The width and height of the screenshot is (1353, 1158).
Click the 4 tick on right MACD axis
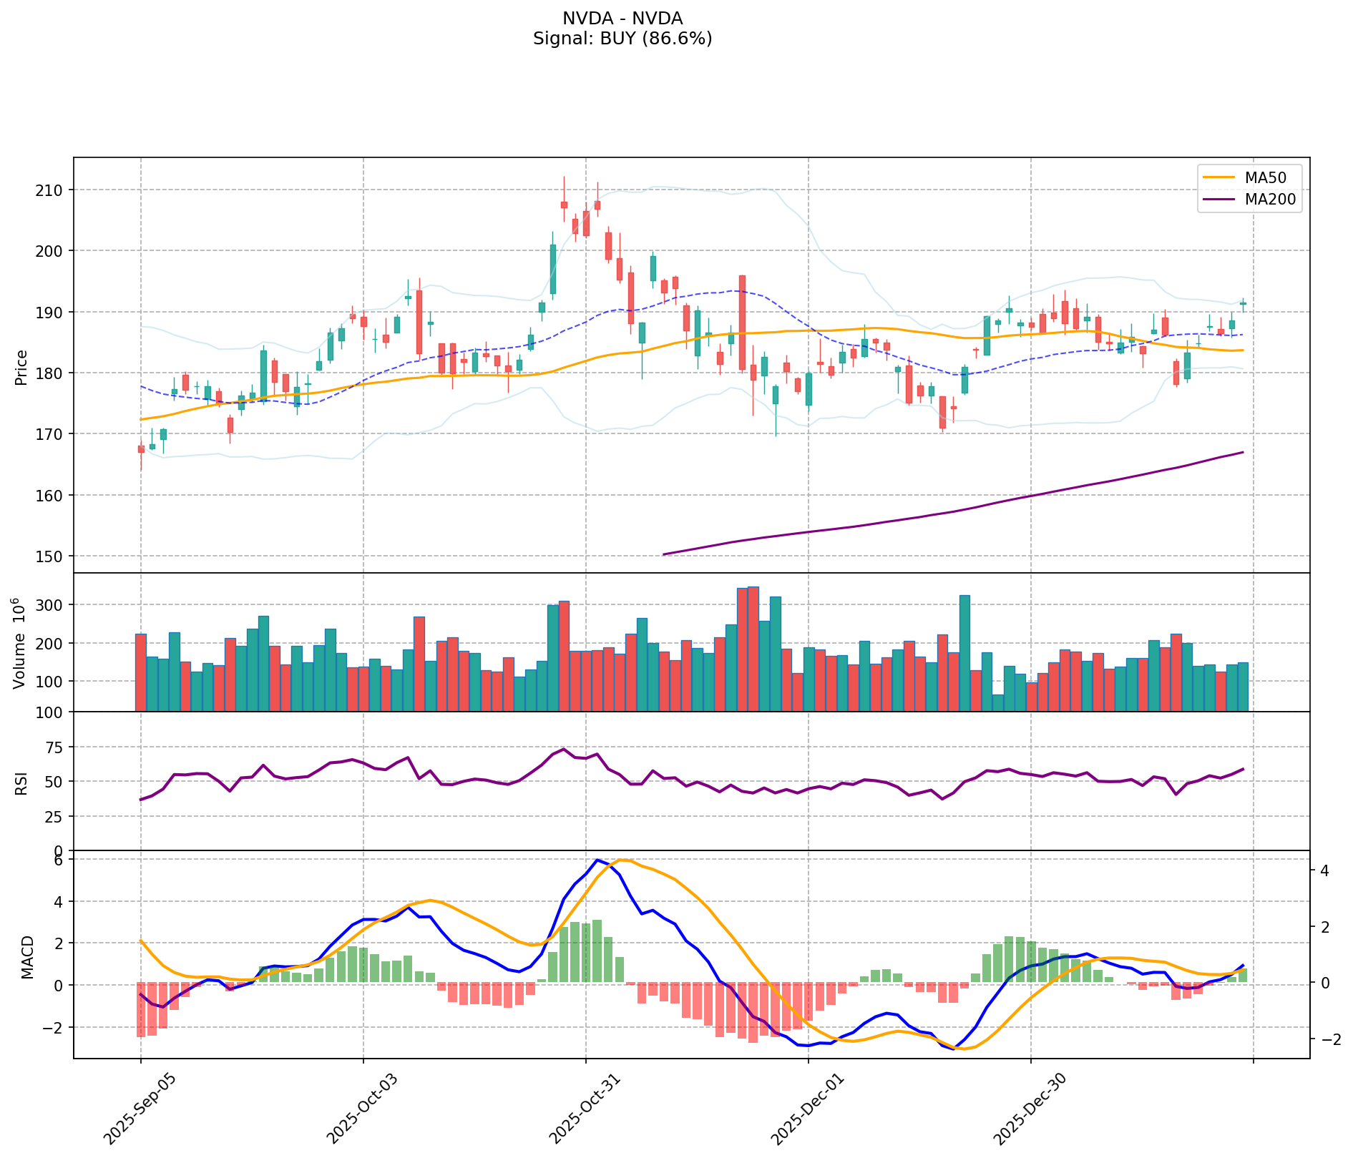coord(1324,871)
